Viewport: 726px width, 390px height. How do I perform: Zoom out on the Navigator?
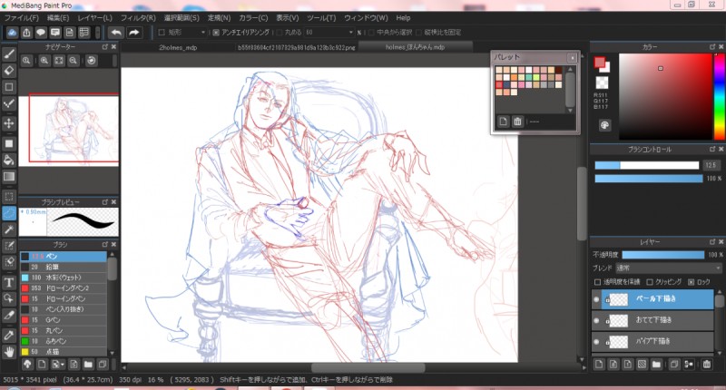coord(74,61)
